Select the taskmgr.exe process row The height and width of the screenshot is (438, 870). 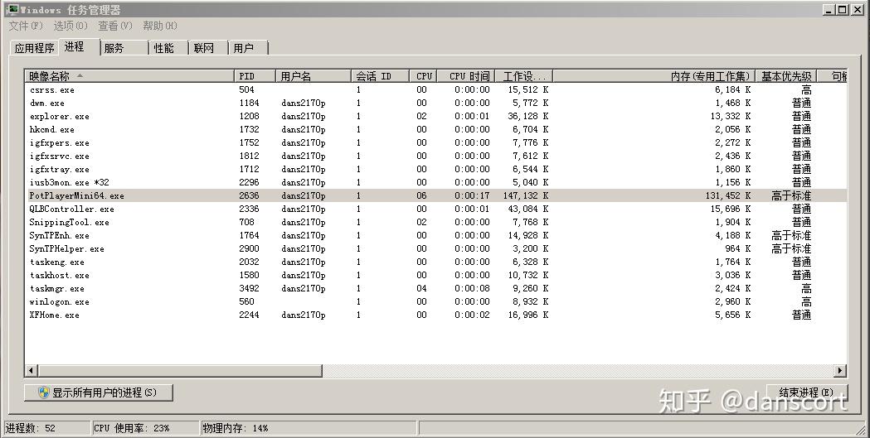pos(435,288)
